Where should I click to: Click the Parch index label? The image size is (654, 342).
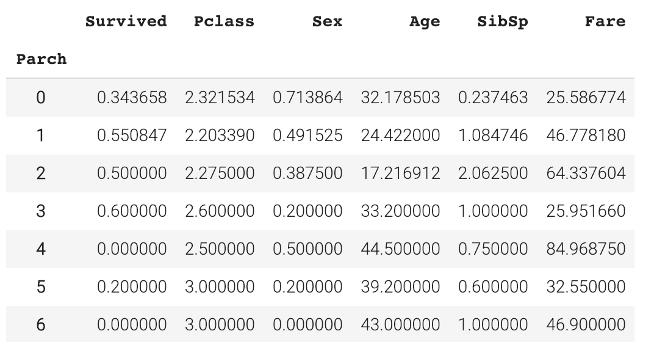(41, 59)
